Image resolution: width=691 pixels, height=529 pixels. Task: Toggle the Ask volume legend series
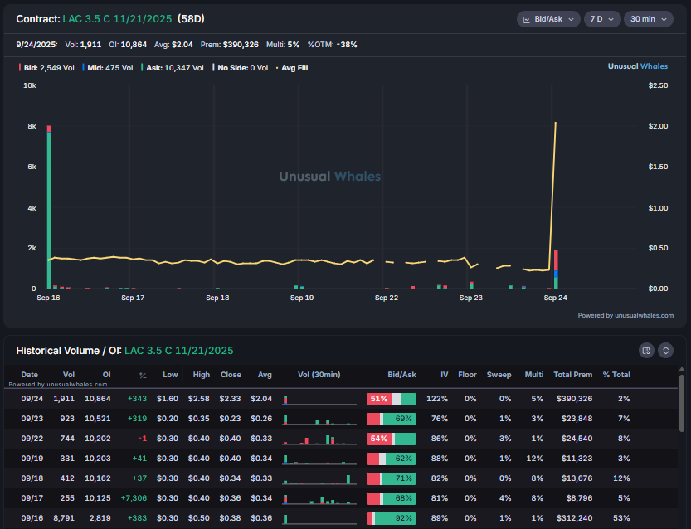tap(173, 68)
